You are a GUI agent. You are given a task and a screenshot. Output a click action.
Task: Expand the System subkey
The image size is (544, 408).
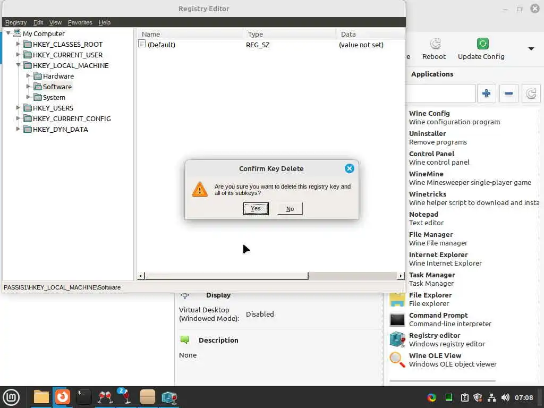[28, 97]
